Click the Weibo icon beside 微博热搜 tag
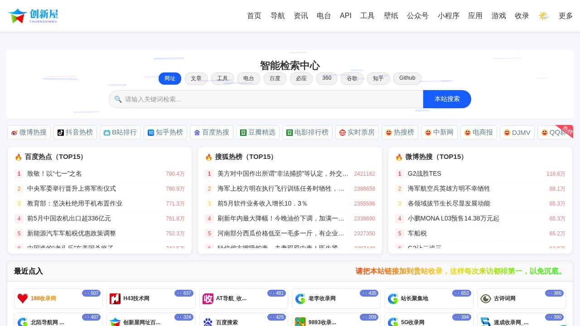The image size is (580, 326). tap(14, 133)
